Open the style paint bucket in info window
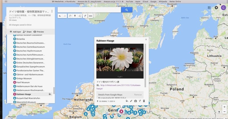 [x=127, y=101]
